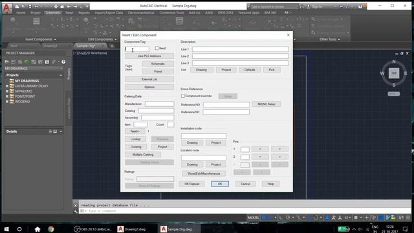Screen dimensions: 414x233
Task: Open the help icon in the title bar
Action: 360,6
